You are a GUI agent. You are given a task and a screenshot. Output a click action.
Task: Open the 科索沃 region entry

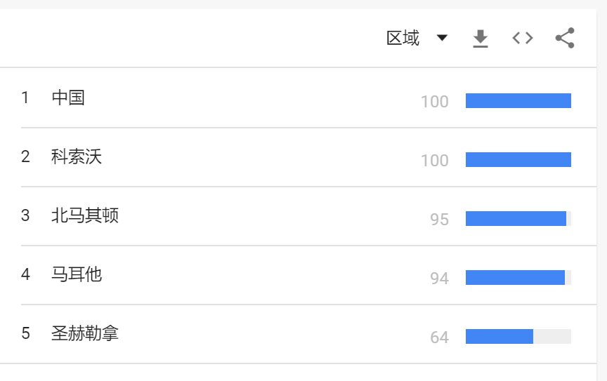(77, 156)
